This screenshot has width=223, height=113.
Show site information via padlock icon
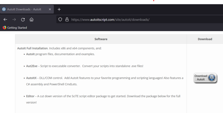pos(67,19)
